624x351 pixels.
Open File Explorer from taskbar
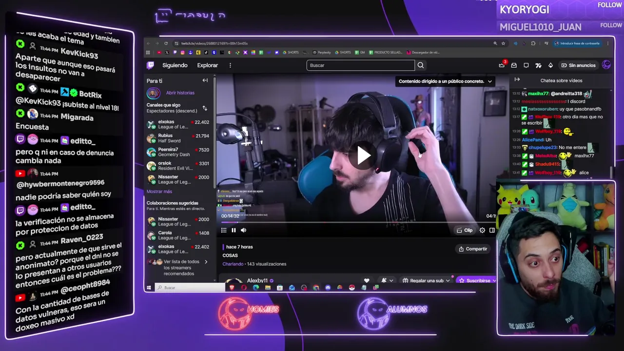268,288
